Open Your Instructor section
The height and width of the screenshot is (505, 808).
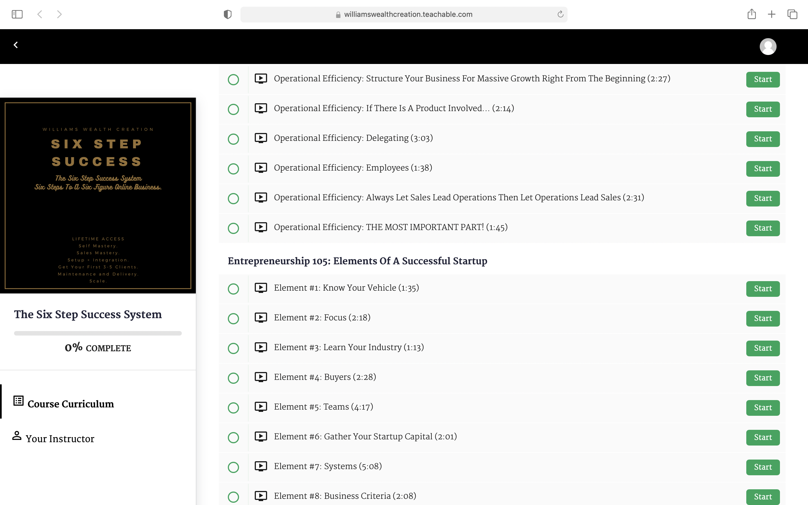pos(60,439)
